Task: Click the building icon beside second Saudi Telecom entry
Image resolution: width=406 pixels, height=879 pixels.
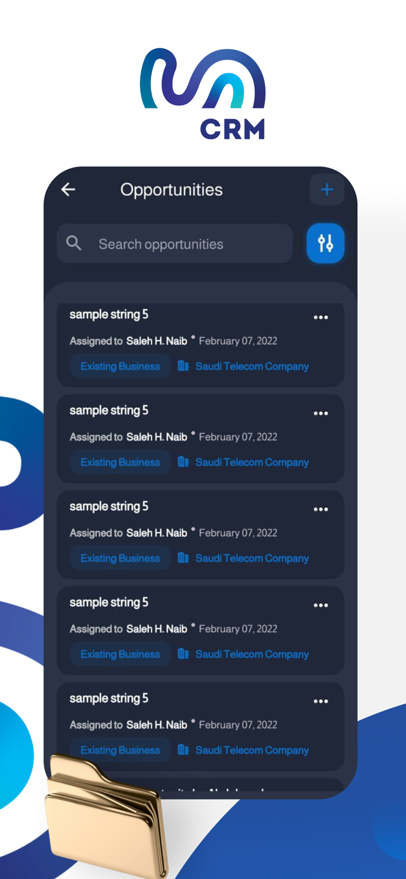Action: (183, 462)
